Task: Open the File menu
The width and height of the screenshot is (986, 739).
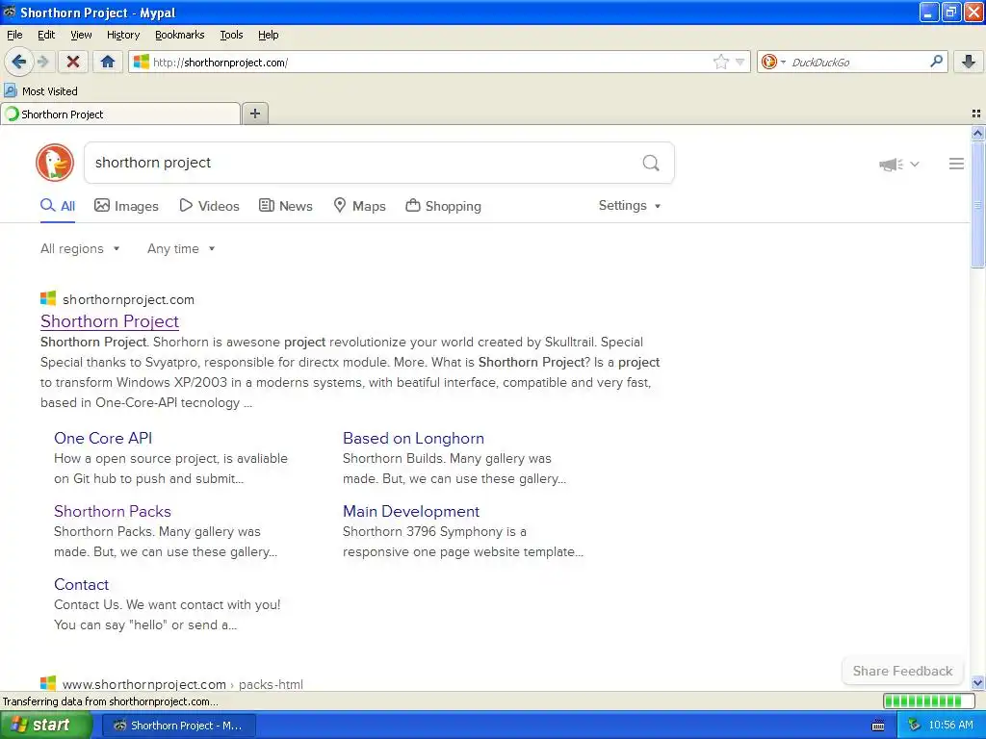Action: [14, 35]
